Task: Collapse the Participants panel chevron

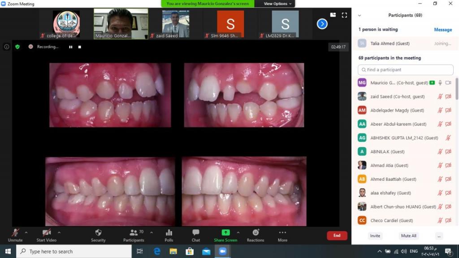Action: coord(359,15)
